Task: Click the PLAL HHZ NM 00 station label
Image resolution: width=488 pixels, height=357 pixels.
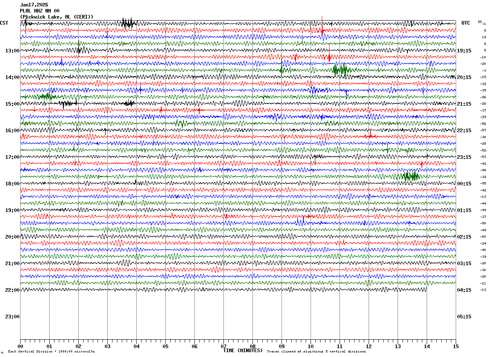Action: click(x=40, y=11)
